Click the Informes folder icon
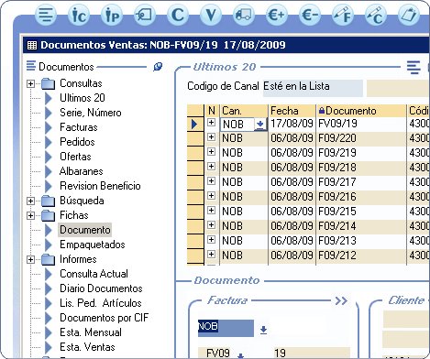The image size is (430, 359). [48, 259]
